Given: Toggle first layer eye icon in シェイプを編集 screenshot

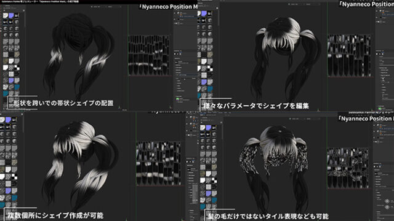Looking at the screenshot, I should click(377, 11).
